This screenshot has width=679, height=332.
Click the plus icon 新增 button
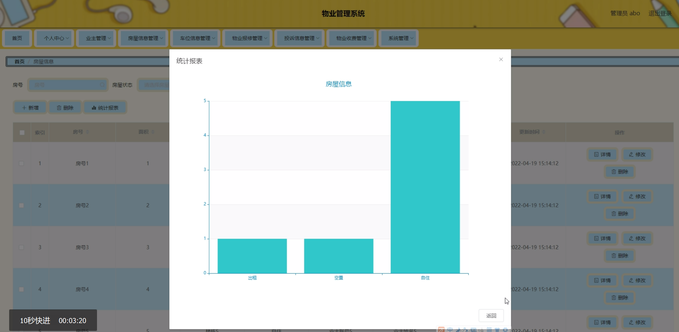tap(30, 108)
